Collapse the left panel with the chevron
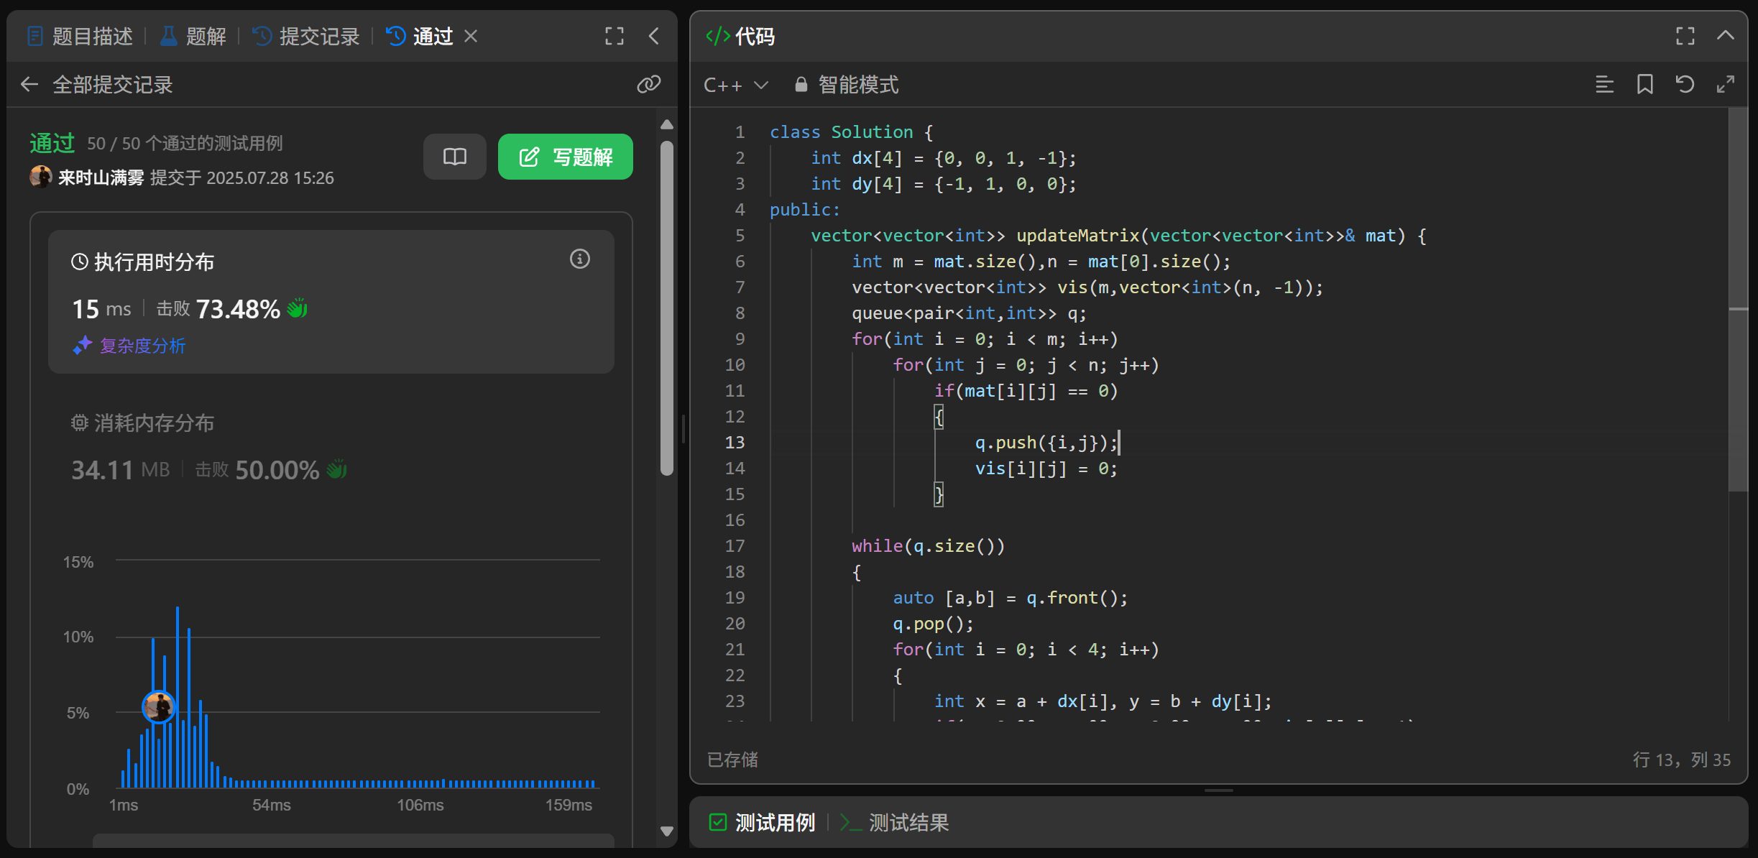Screen dimensions: 1758x858 click(654, 36)
